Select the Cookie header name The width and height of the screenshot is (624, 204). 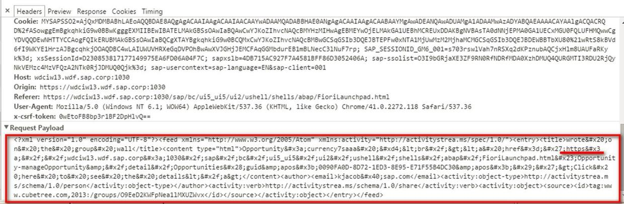click(x=26, y=21)
